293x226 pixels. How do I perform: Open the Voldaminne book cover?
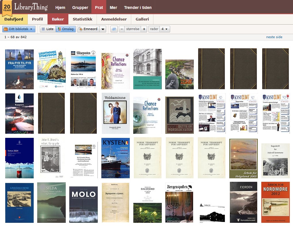[x=116, y=113]
